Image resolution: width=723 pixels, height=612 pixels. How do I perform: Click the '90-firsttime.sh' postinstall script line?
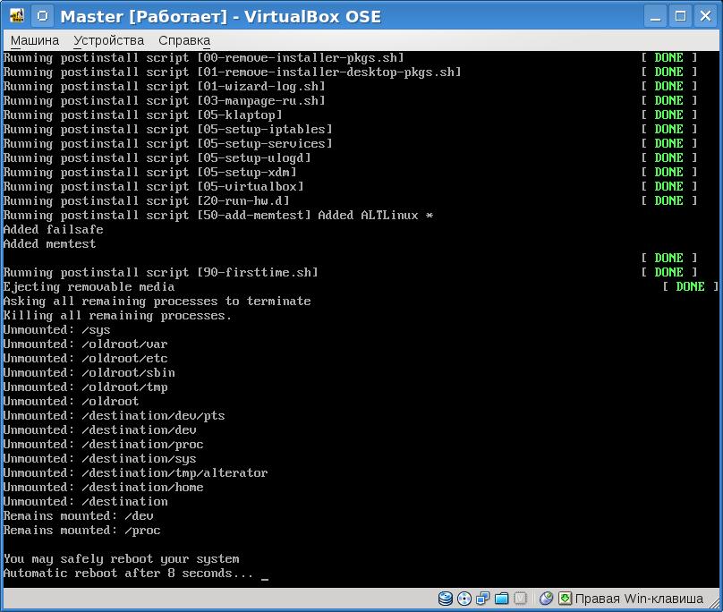point(161,273)
